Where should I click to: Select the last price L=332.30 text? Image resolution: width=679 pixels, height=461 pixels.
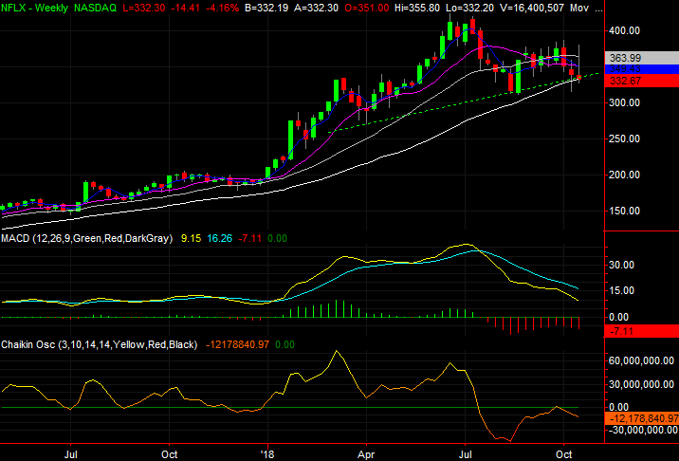coord(144,8)
